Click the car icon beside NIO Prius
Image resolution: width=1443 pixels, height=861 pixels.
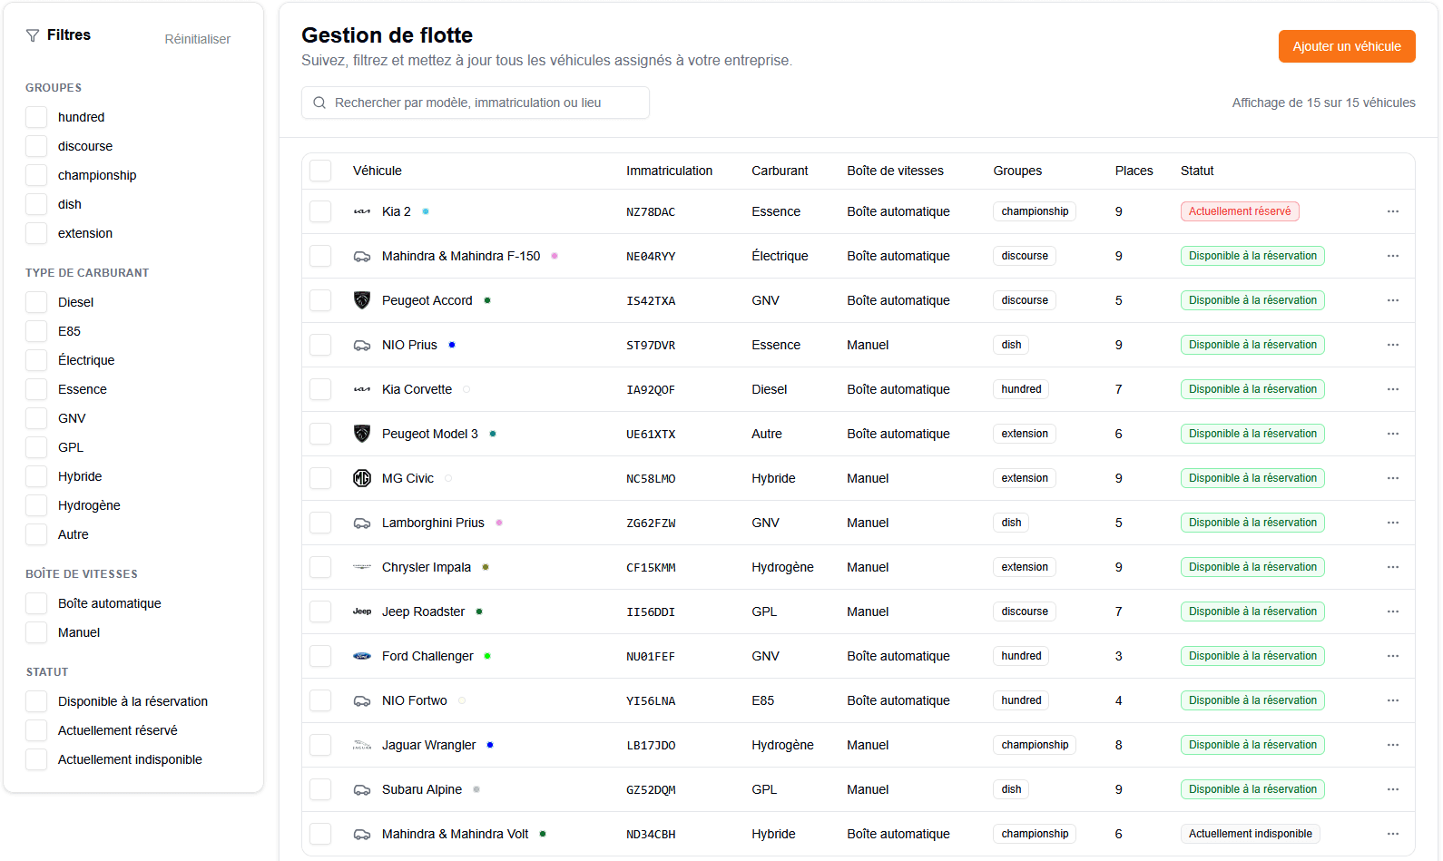click(362, 345)
